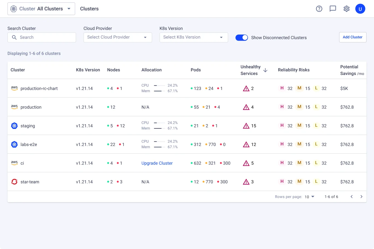Click the high risk H badge for production-rc-chart
374x249 pixels.
pos(282,88)
